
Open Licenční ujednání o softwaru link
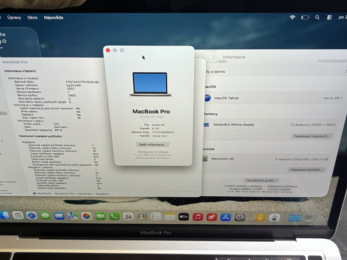point(243,186)
